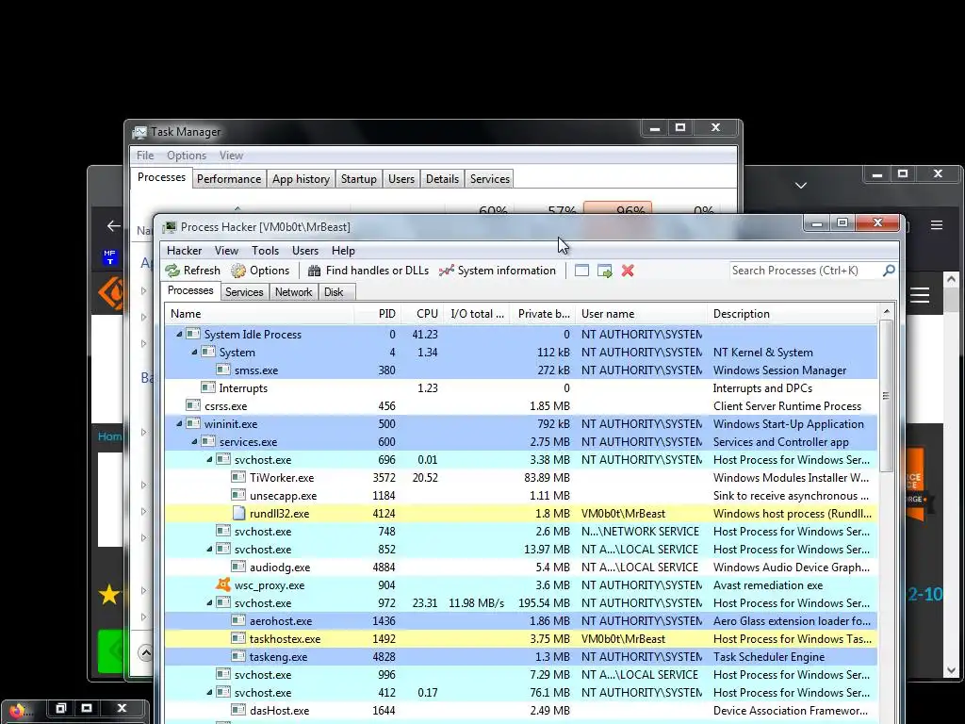Viewport: 965px width, 724px height.
Task: Click the dasHost.exe process icon
Action: (238, 711)
